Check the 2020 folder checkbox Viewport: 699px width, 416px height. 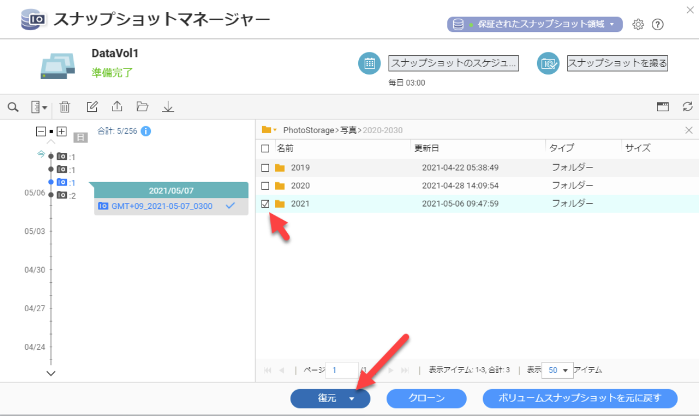pyautogui.click(x=265, y=186)
